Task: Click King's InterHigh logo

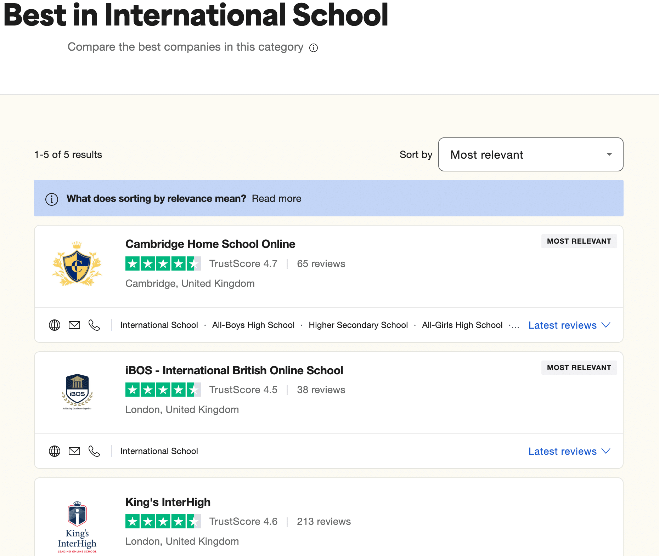Action: (x=77, y=527)
